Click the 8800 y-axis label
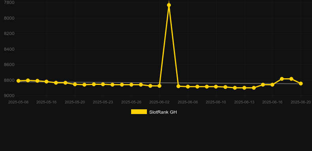312x151 pixels. [9, 80]
